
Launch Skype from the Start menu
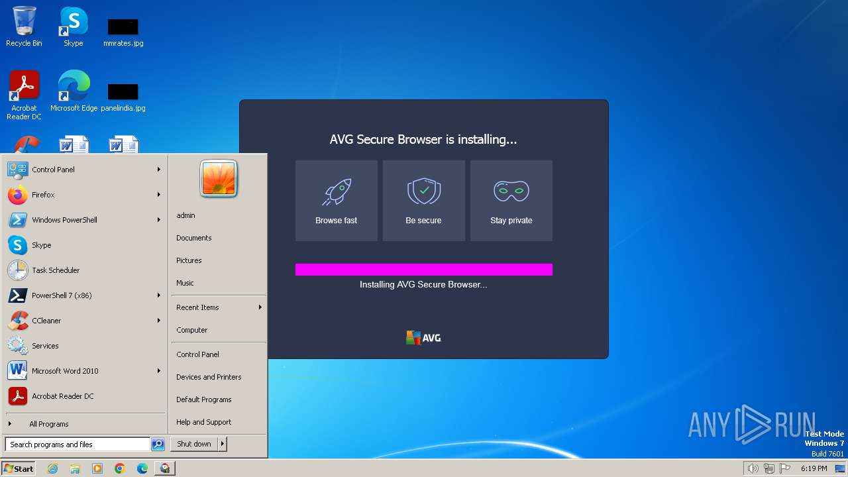click(85, 245)
